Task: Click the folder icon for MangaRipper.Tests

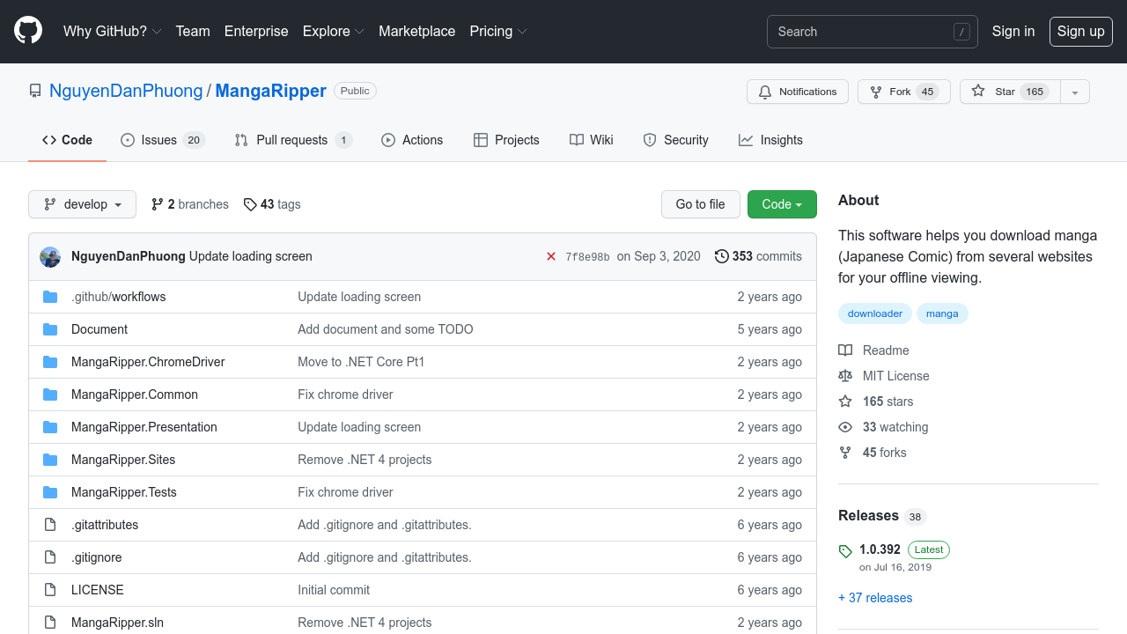Action: 50,492
